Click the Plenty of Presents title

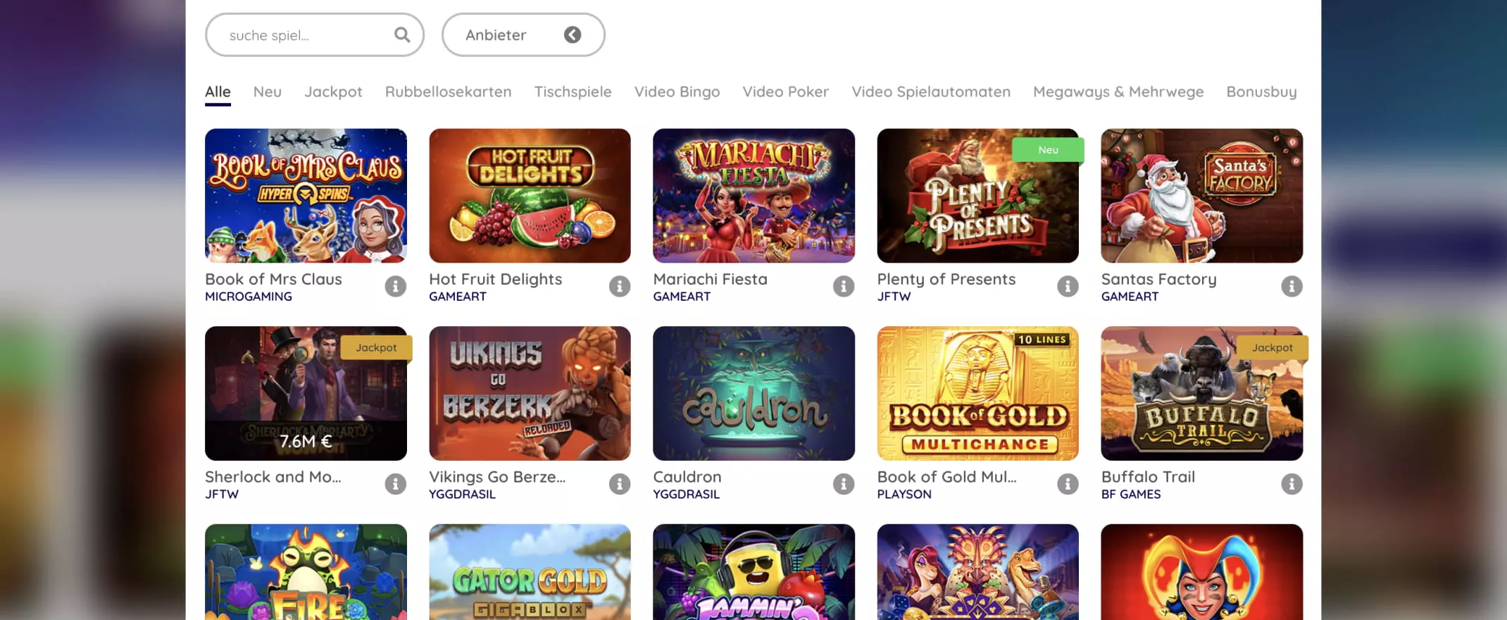[946, 279]
